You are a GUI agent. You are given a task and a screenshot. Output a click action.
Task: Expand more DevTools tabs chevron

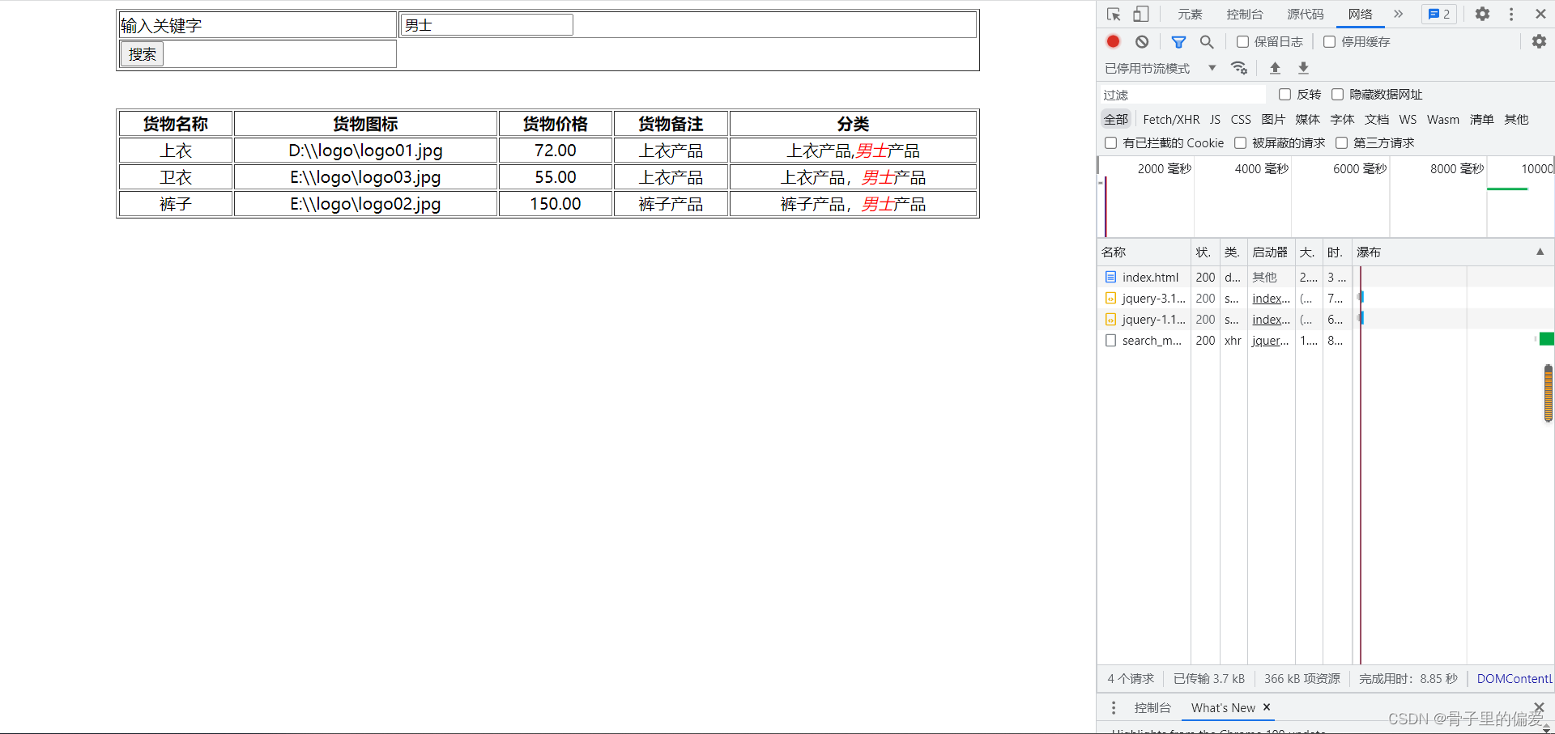click(x=1398, y=14)
